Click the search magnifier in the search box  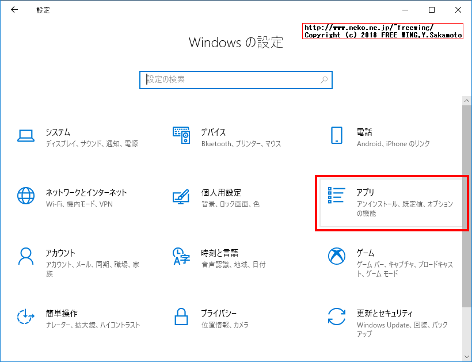[x=324, y=80]
